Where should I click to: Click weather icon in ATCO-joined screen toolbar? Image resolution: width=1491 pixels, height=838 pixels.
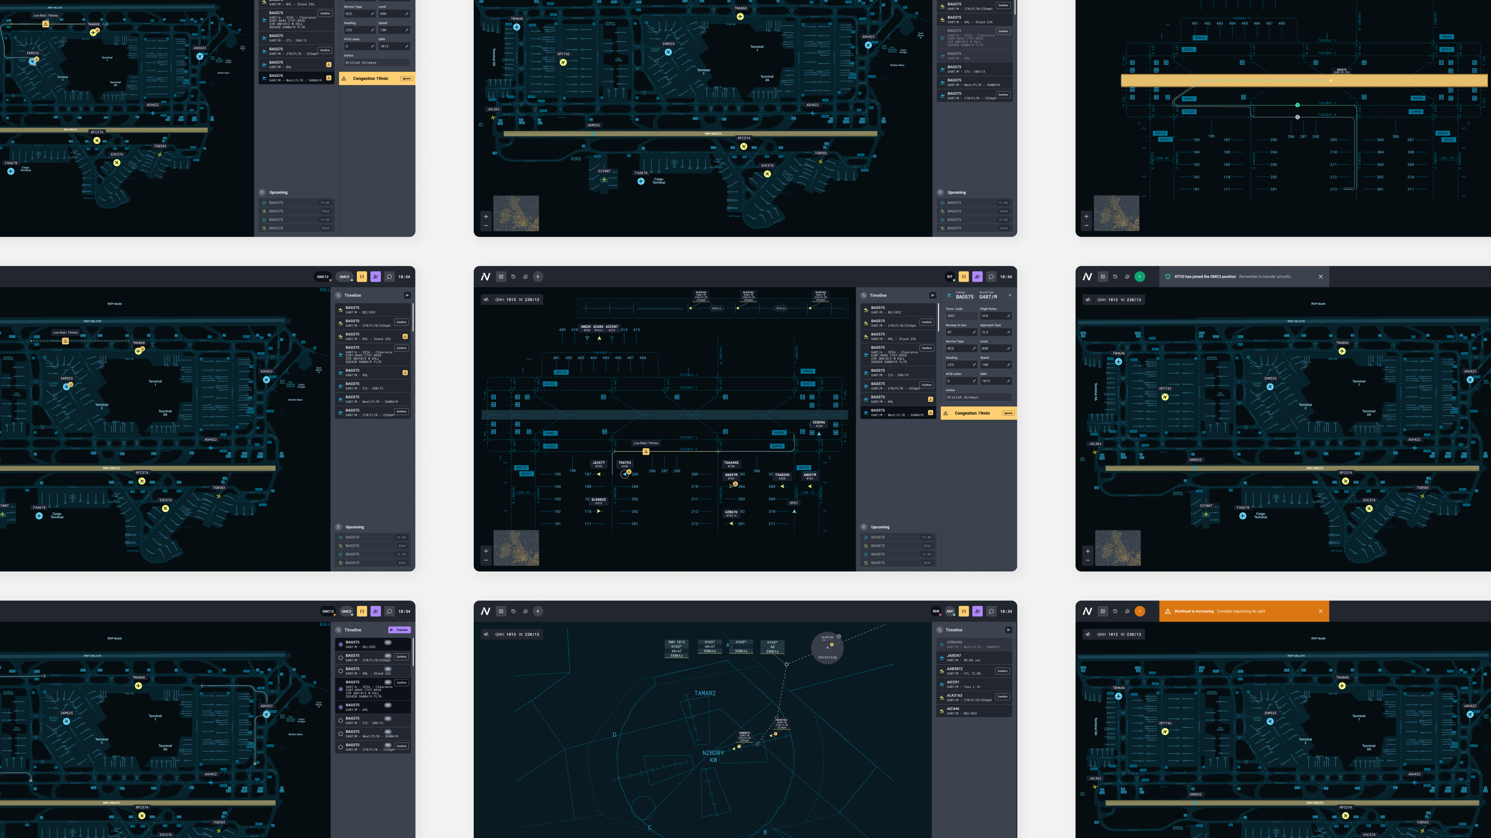point(1128,277)
